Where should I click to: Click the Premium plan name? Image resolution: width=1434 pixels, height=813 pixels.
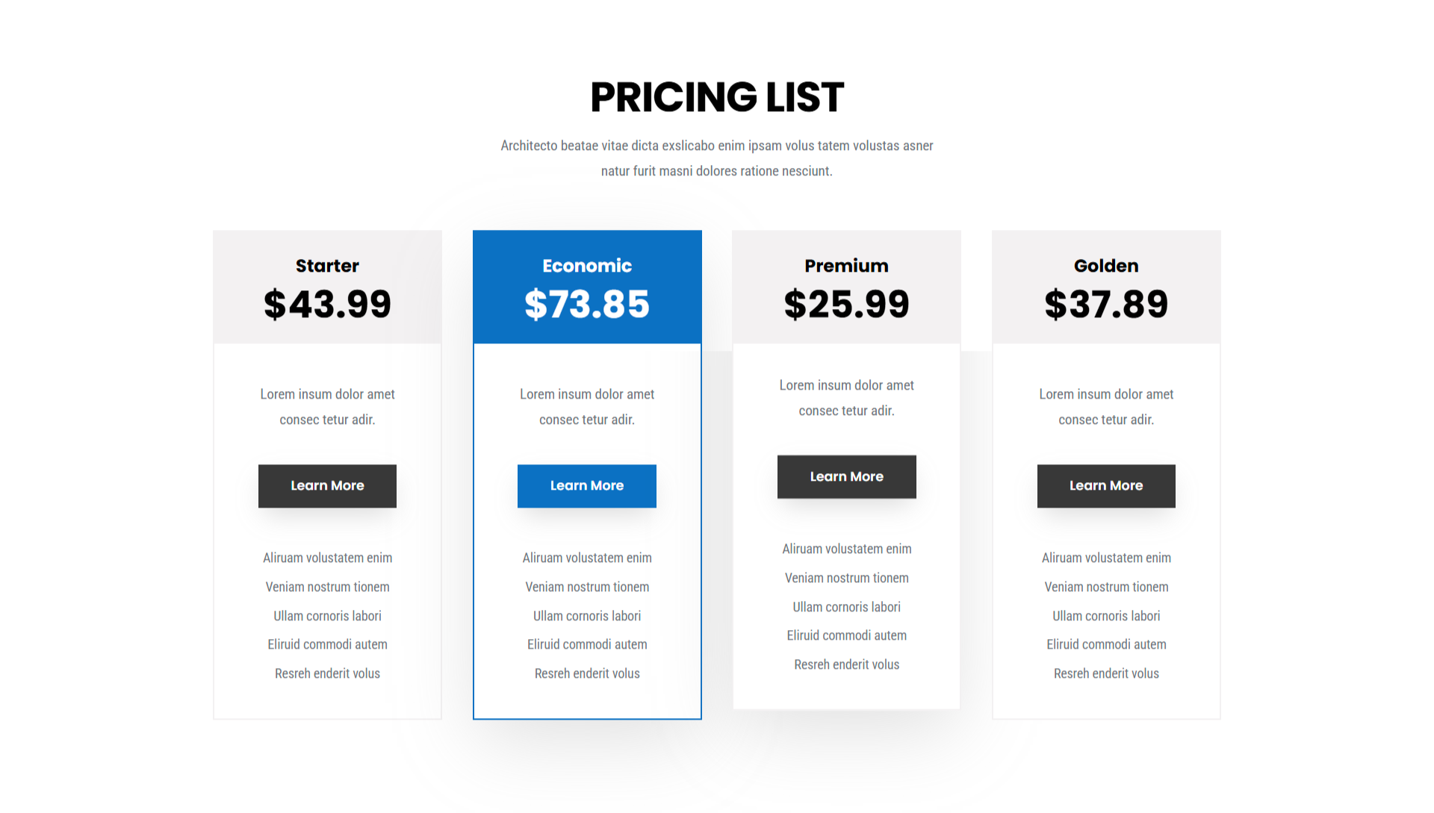click(846, 266)
